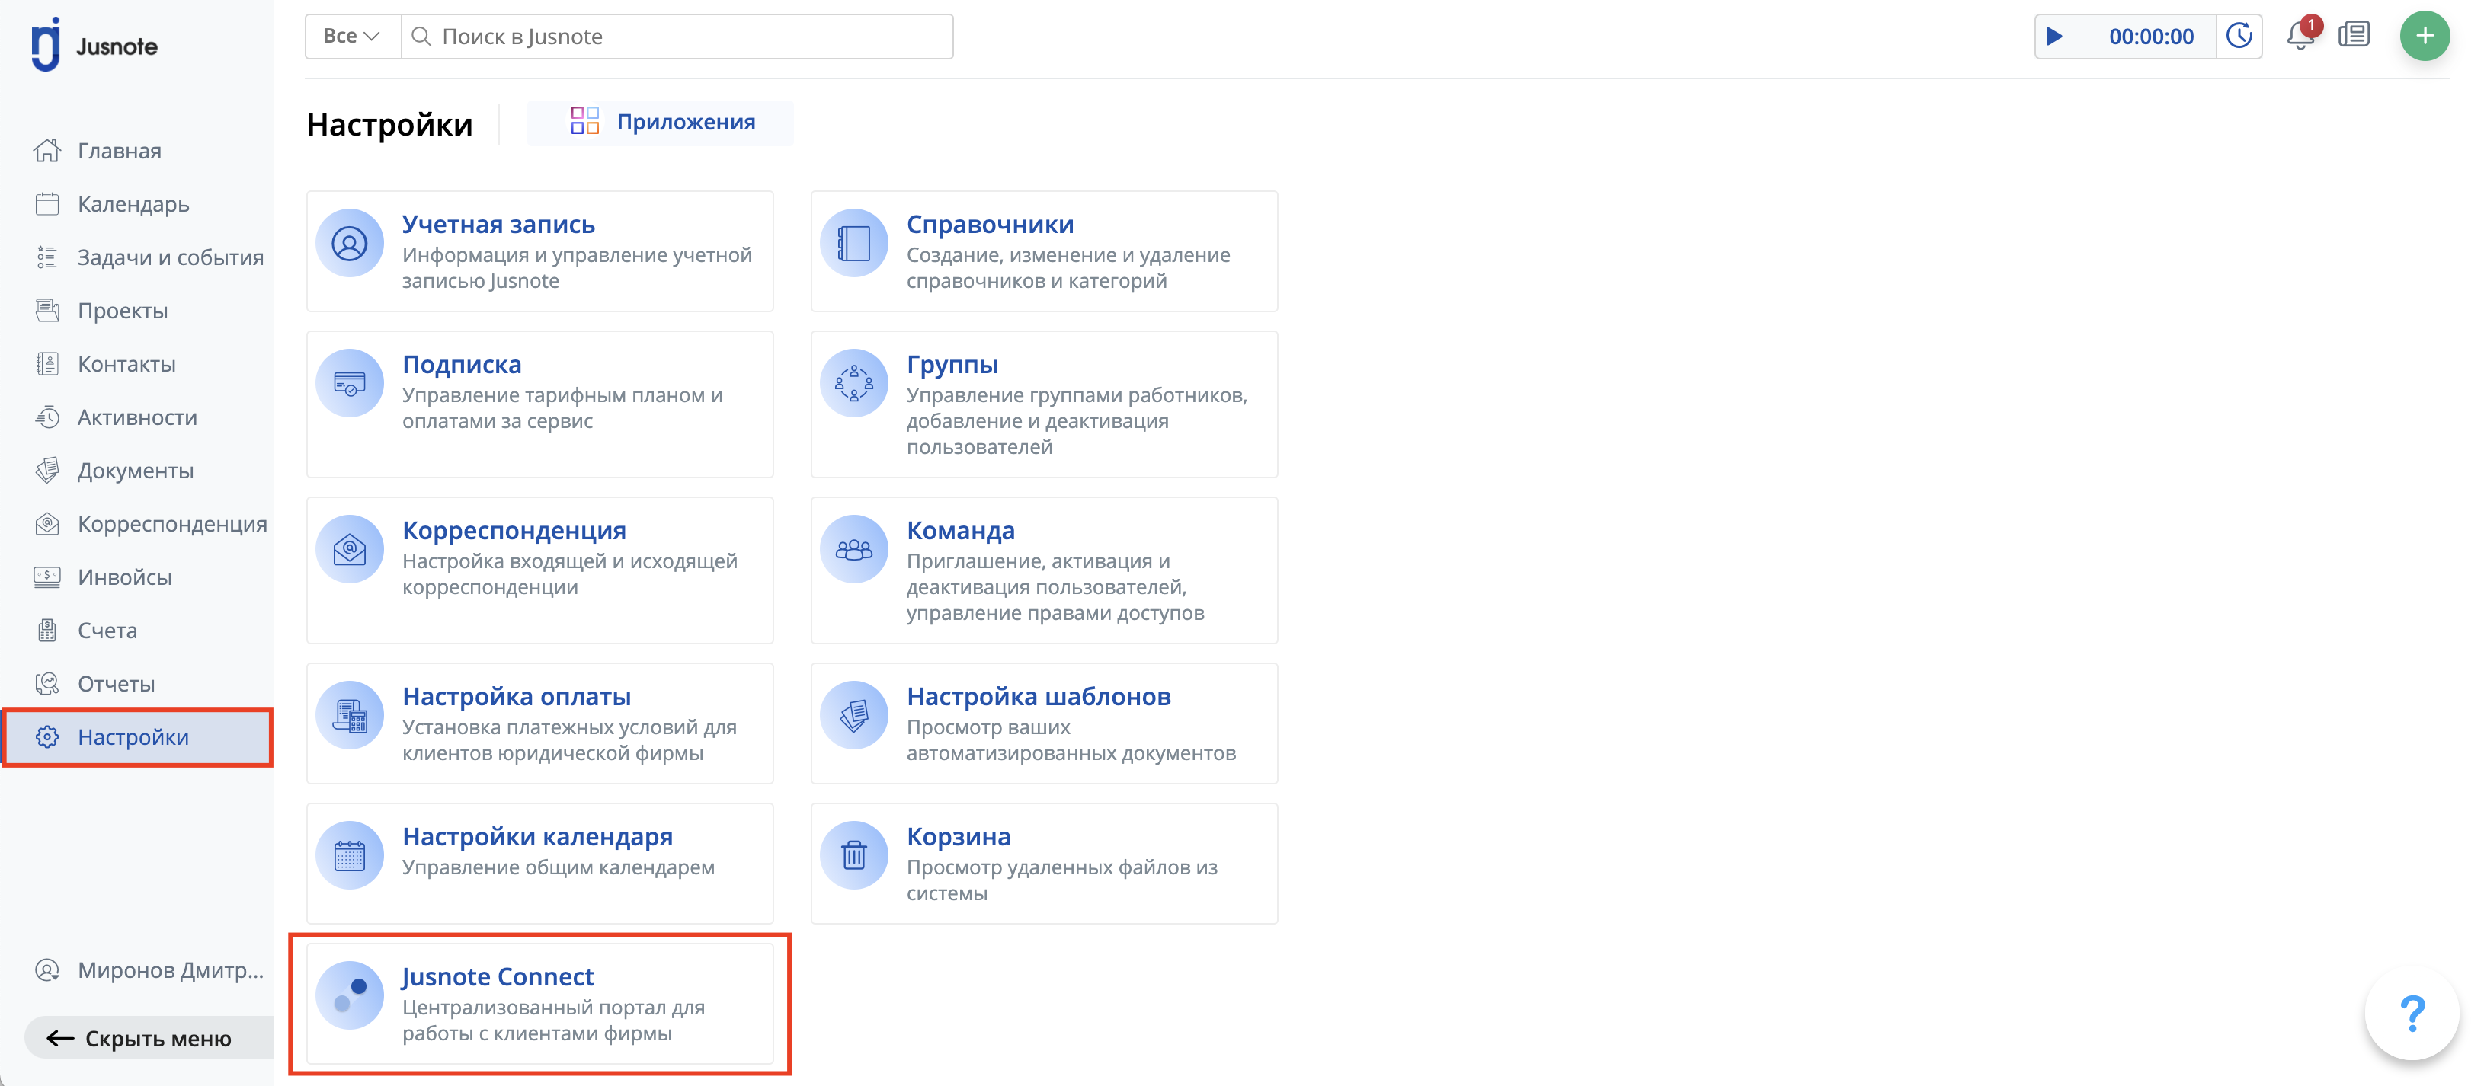The image size is (2484, 1086).
Task: Open the Справочники settings link
Action: point(991,224)
